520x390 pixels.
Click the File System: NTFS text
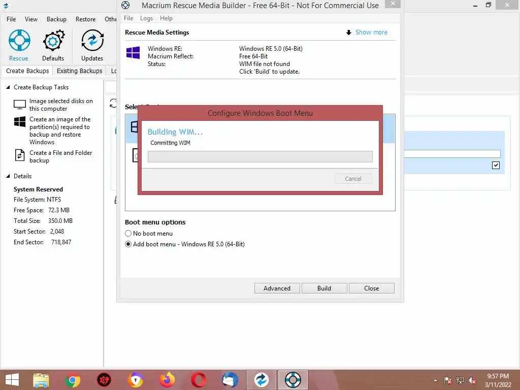[37, 200]
